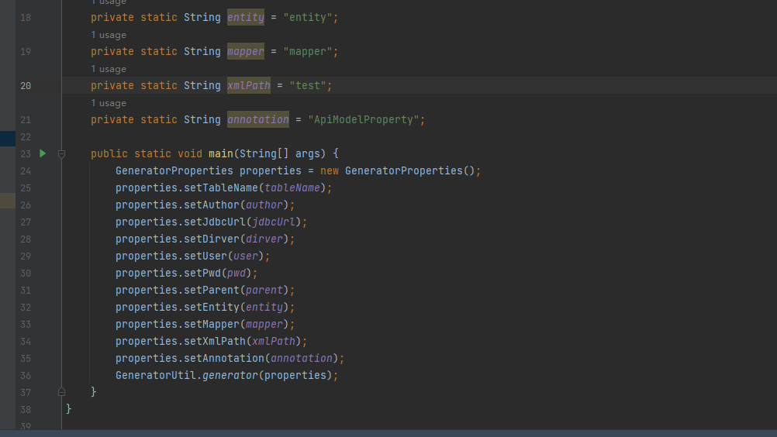Click '1 usage' hint above the xmlPath field

109,69
